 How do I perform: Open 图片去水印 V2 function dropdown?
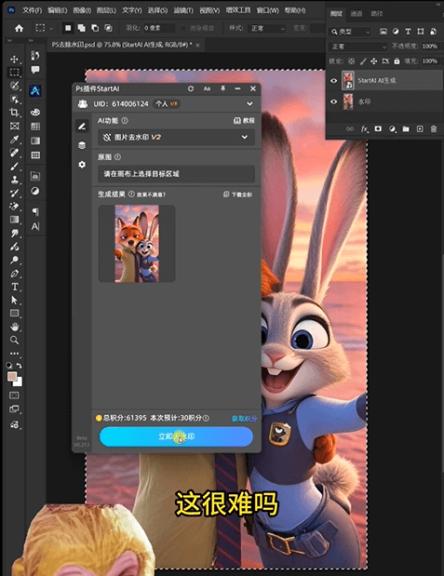coord(177,137)
